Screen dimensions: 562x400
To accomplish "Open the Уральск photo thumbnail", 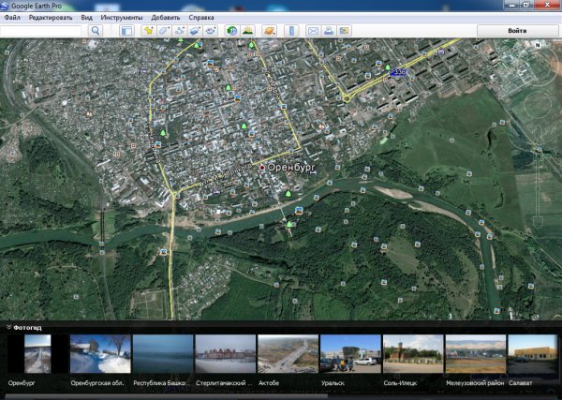I will pyautogui.click(x=350, y=354).
